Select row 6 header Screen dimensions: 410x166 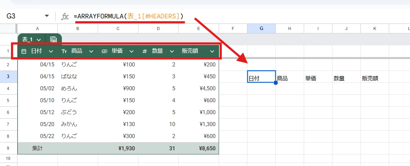[x=9, y=112]
